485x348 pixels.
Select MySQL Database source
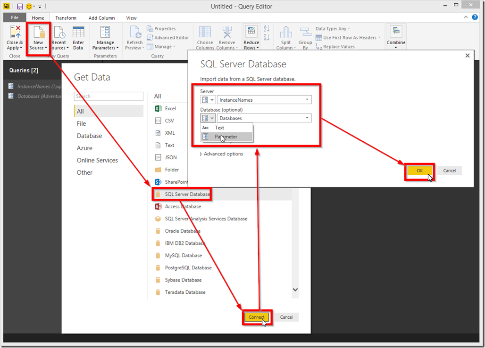(x=178, y=255)
